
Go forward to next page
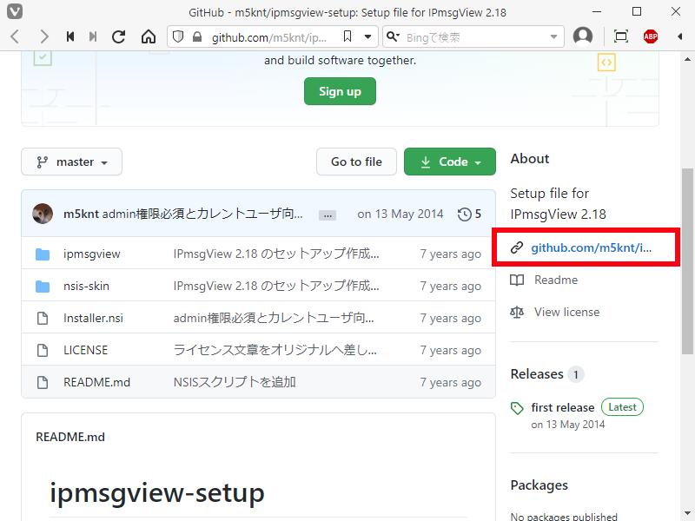tap(43, 36)
